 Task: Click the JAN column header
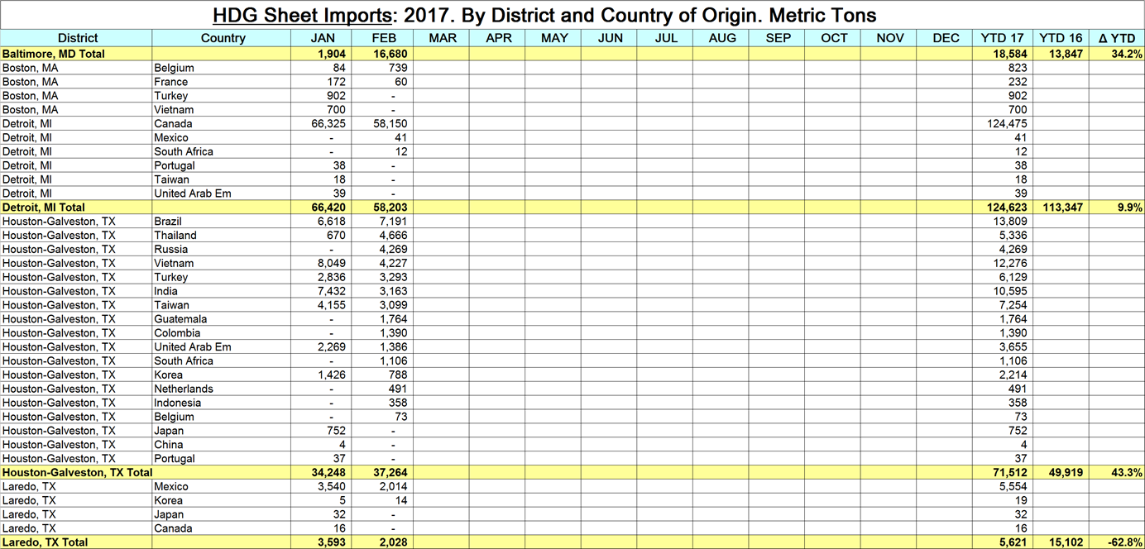(x=323, y=38)
